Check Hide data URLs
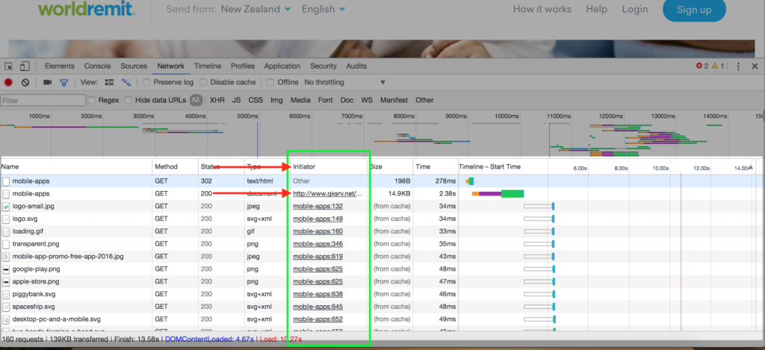The height and width of the screenshot is (350, 765). [x=128, y=100]
